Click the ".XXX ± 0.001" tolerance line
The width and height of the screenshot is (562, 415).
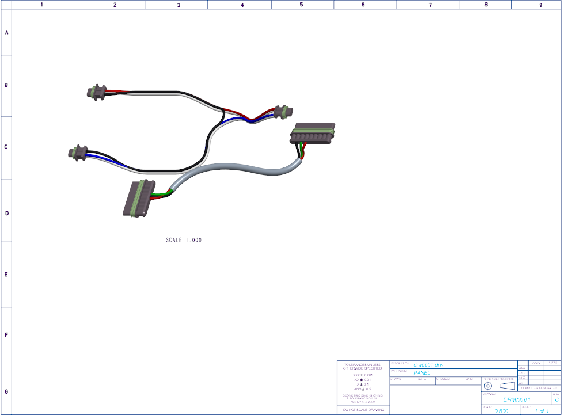click(363, 375)
